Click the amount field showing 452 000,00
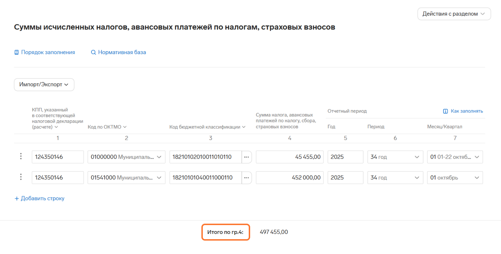This screenshot has width=501, height=254. pos(289,178)
